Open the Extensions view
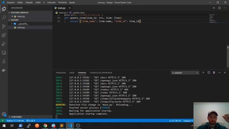 [4, 35]
